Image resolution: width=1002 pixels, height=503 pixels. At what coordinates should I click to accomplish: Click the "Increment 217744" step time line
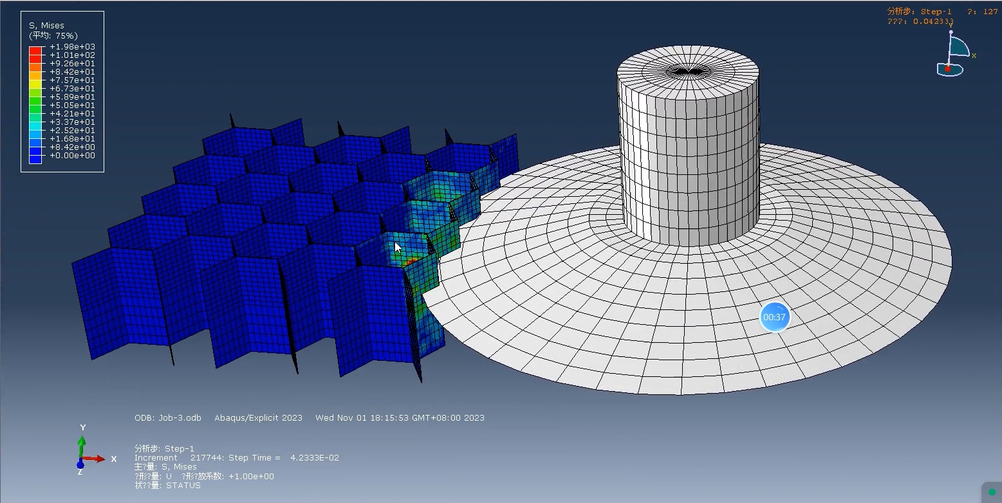coord(237,458)
